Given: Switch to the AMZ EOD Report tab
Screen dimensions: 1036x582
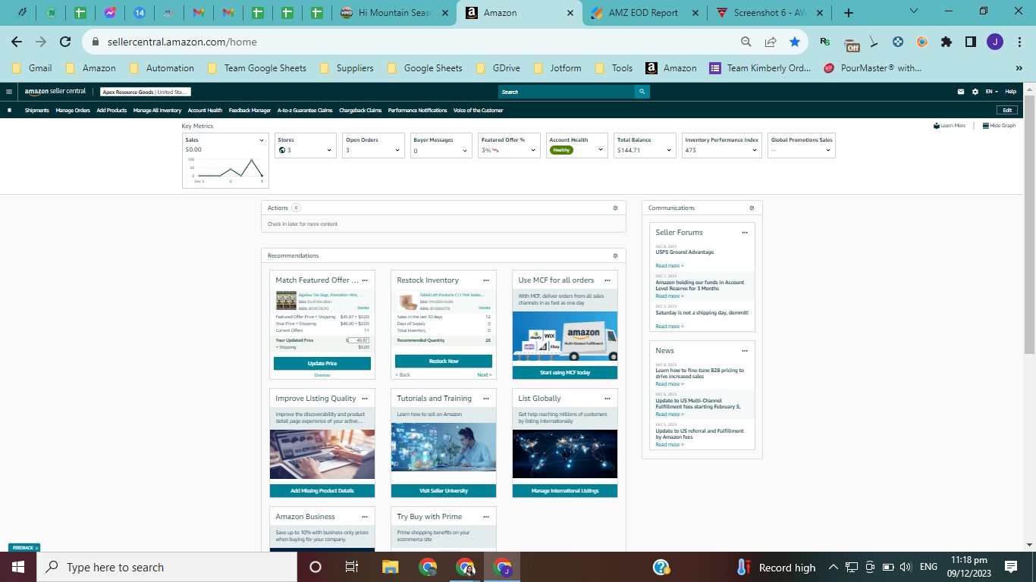Looking at the screenshot, I should (643, 13).
